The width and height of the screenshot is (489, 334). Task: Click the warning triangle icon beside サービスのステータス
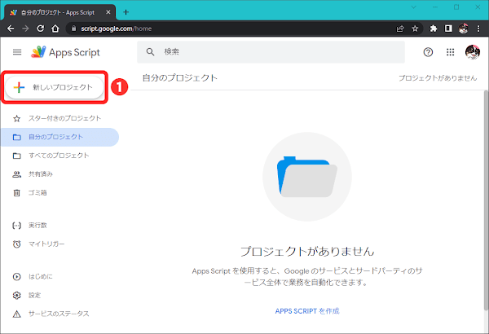17,314
